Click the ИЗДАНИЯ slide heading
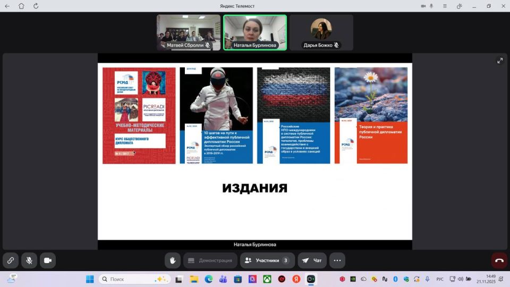 click(254, 188)
